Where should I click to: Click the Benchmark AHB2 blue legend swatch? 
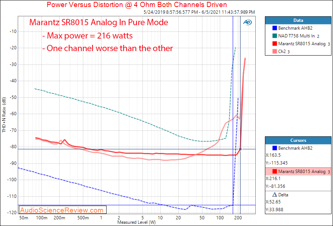(x=275, y=28)
